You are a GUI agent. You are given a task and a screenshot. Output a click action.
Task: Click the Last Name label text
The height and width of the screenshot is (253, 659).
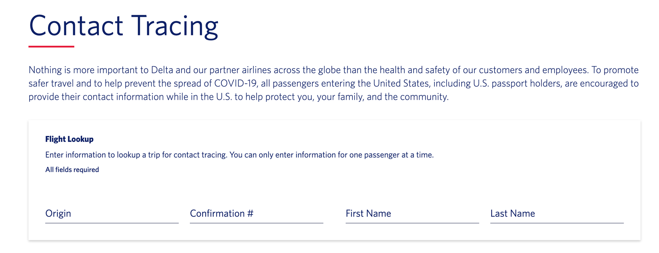[x=512, y=214]
